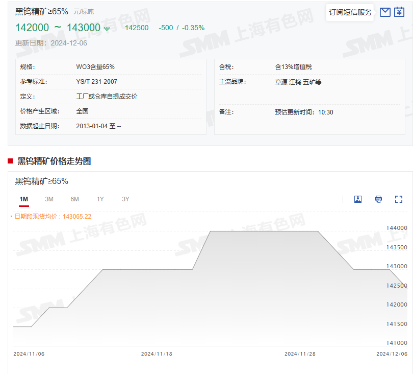
Task: Open the 1Y price trend
Action: 100,199
